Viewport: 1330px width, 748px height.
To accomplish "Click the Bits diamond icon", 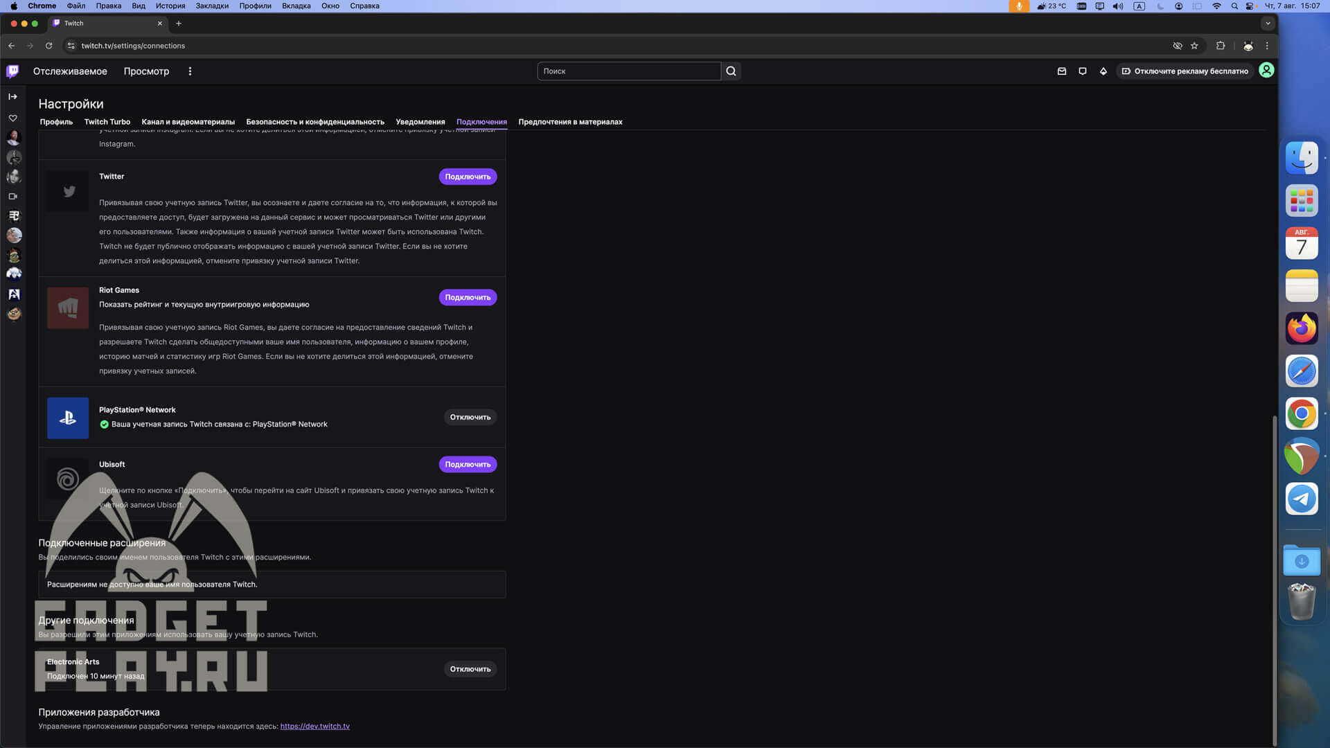I will click(x=1103, y=71).
